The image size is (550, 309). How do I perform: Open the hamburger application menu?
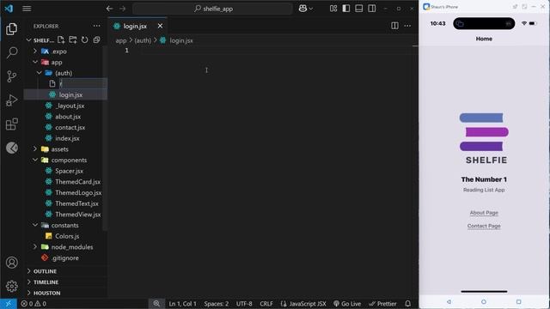click(x=27, y=9)
